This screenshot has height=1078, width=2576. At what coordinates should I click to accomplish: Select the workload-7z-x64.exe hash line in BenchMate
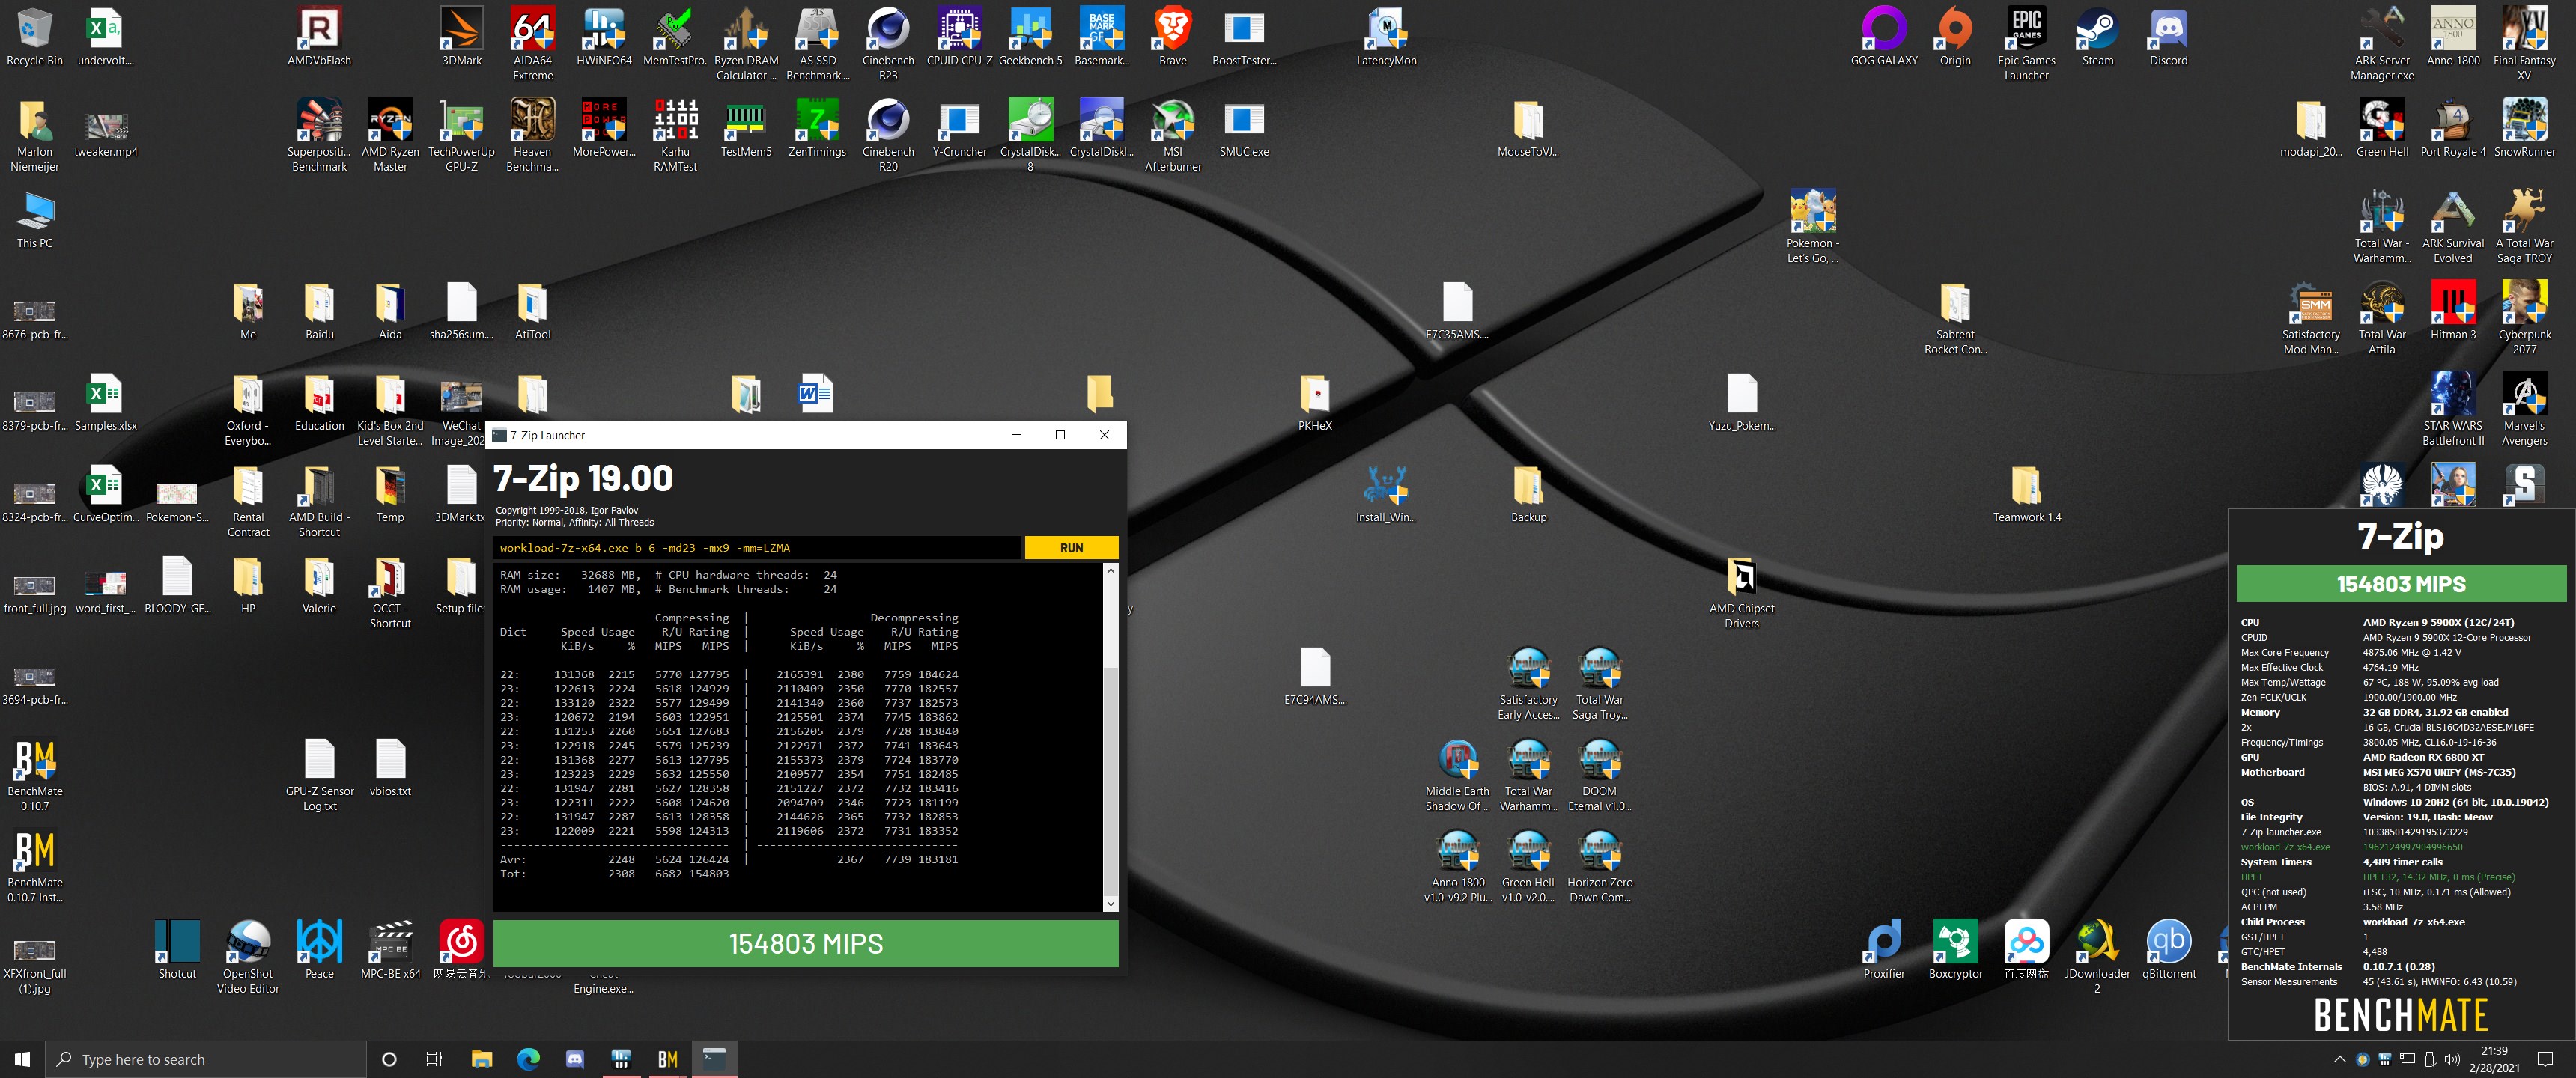2351,847
